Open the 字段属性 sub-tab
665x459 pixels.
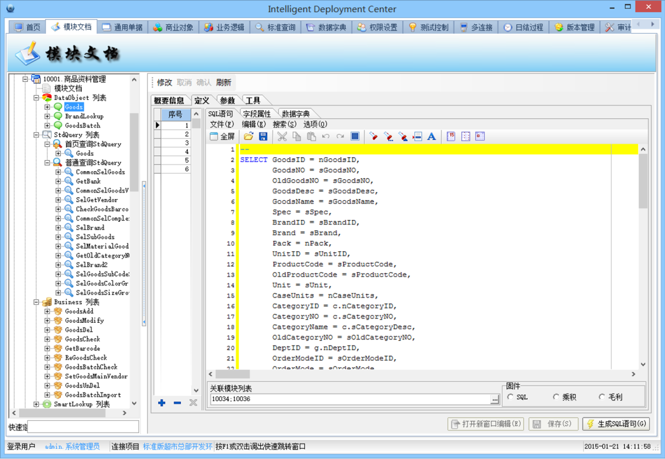(257, 114)
